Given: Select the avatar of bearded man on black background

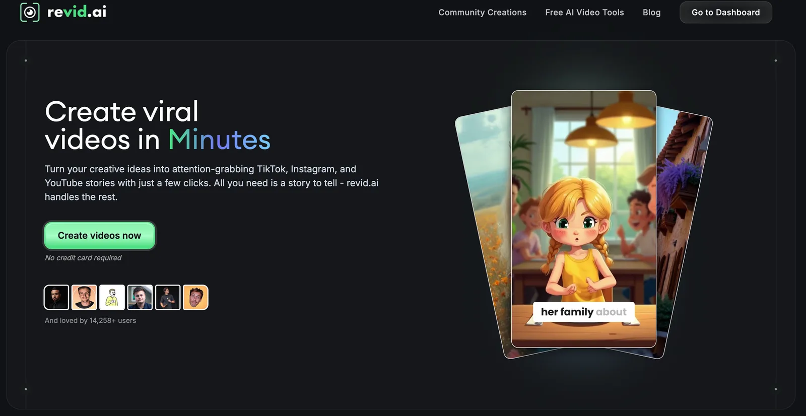Looking at the screenshot, I should point(56,297).
